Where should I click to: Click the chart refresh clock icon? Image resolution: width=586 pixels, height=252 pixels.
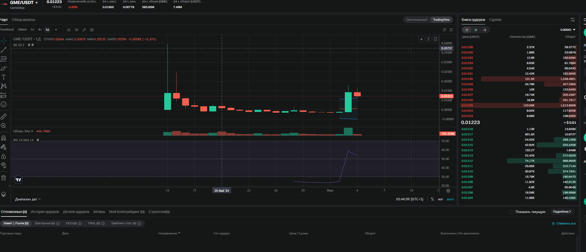444,30
